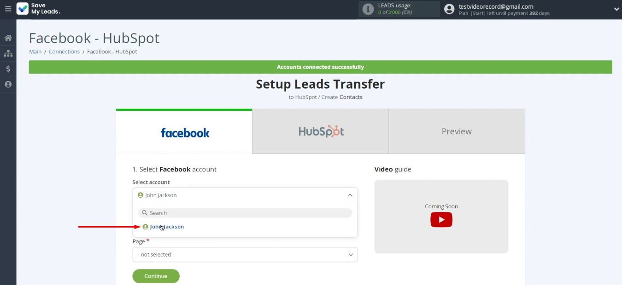Select the Preview tab
Image resolution: width=622 pixels, height=285 pixels.
457,132
